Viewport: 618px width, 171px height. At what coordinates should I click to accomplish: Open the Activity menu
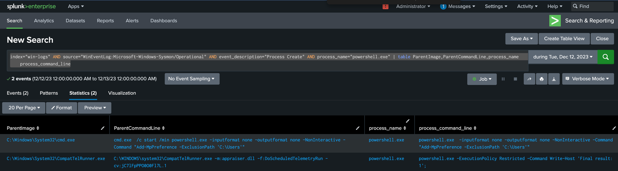tap(527, 6)
